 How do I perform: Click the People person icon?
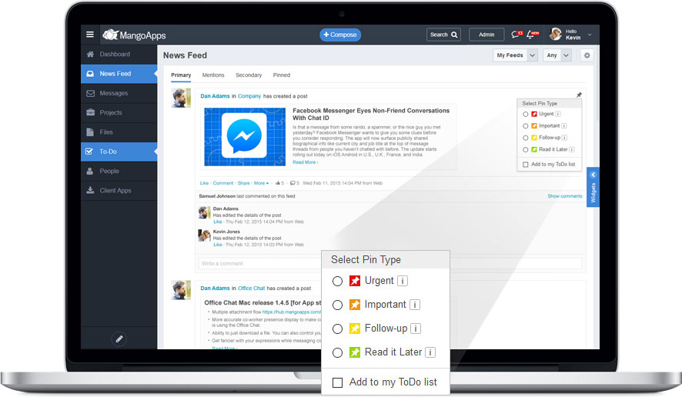pyautogui.click(x=89, y=171)
